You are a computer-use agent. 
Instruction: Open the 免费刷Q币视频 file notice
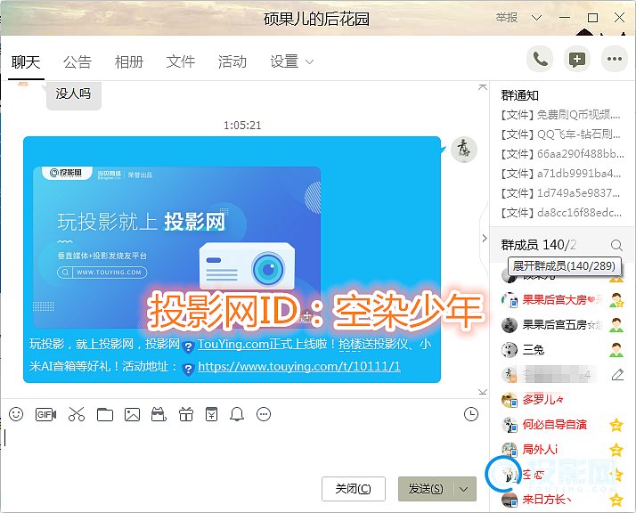click(560, 115)
